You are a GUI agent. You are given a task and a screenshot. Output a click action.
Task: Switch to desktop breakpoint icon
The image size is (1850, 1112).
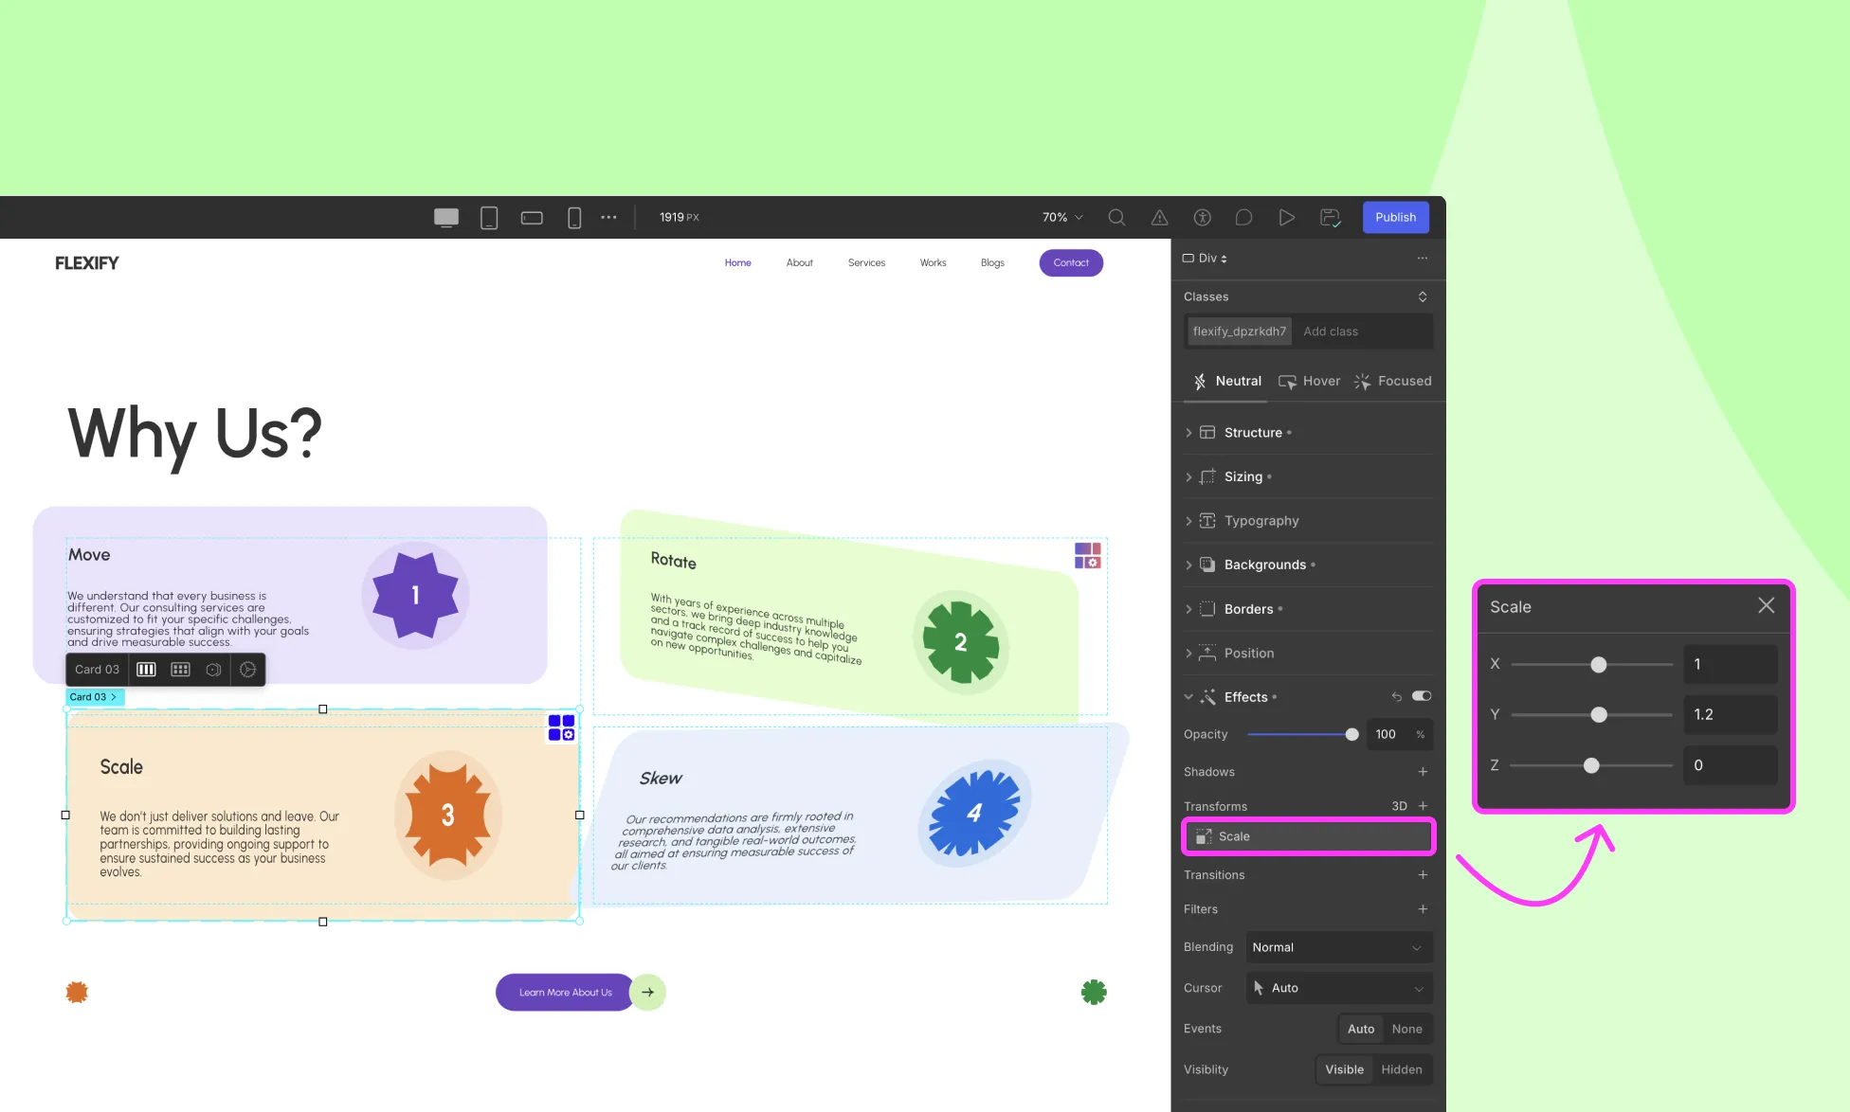click(x=446, y=218)
